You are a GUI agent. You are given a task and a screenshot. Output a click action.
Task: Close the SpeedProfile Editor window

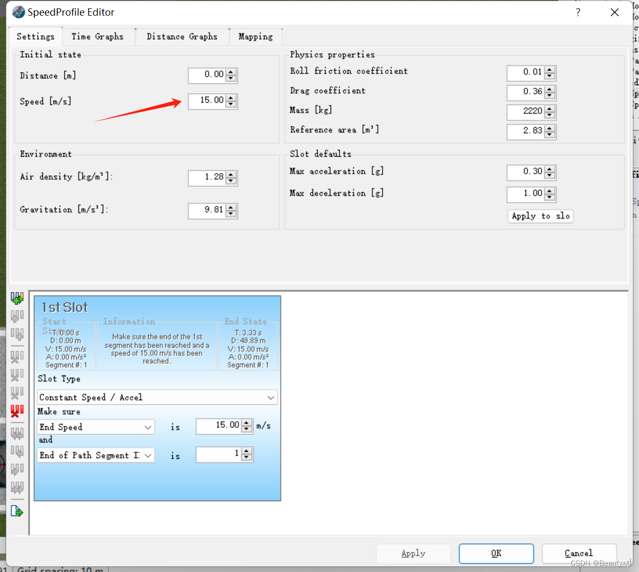pos(615,13)
